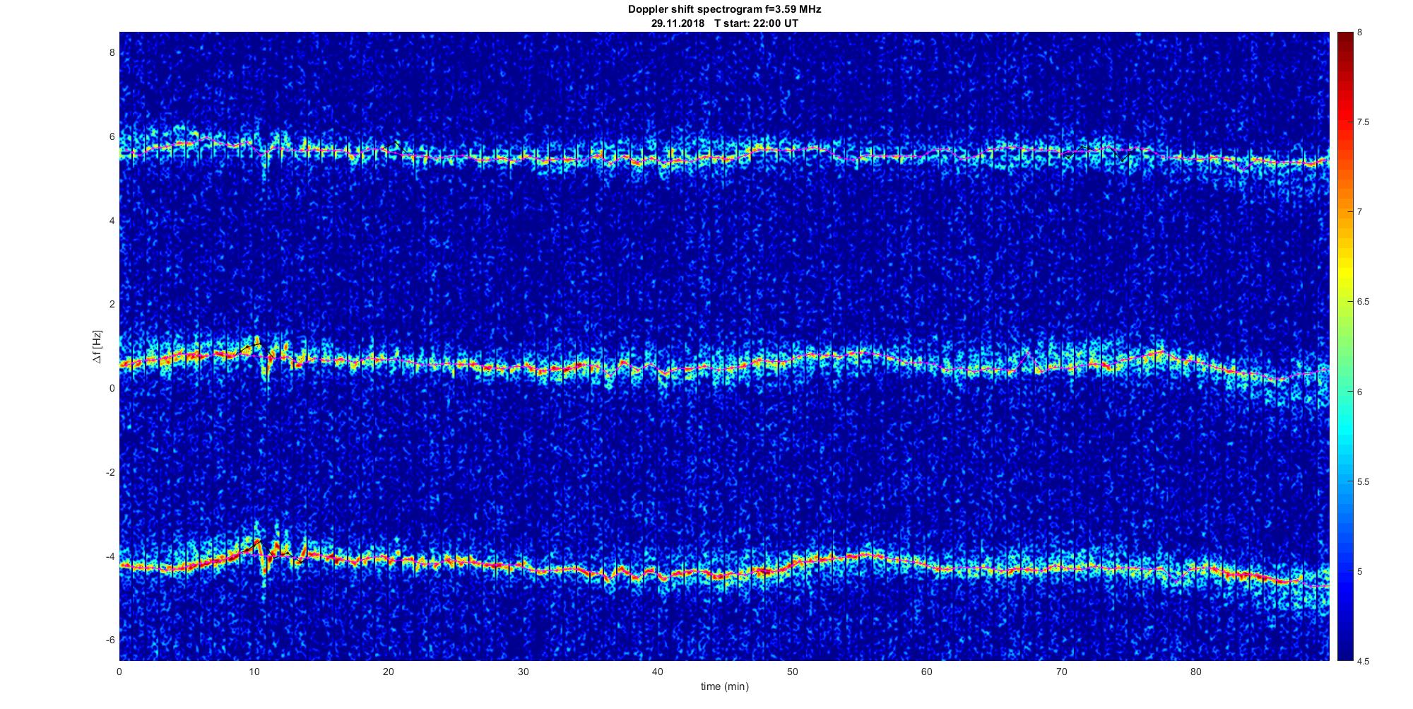Viewport: 1413px width, 709px height.
Task: Click y-axis tick label "2"
Action: (112, 304)
